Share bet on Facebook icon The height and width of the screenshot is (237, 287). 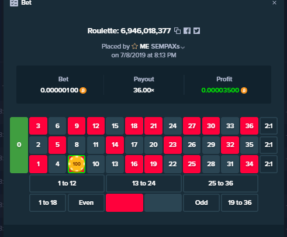pyautogui.click(x=187, y=31)
